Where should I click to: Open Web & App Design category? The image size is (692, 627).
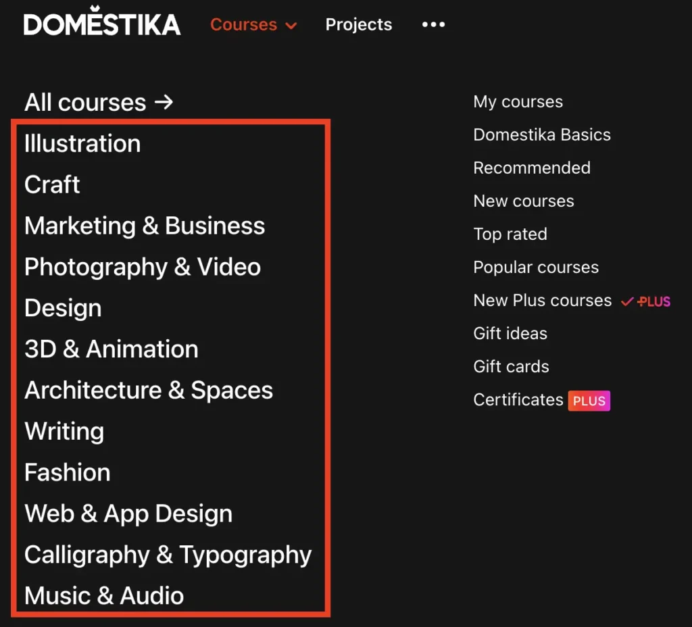[x=128, y=514]
